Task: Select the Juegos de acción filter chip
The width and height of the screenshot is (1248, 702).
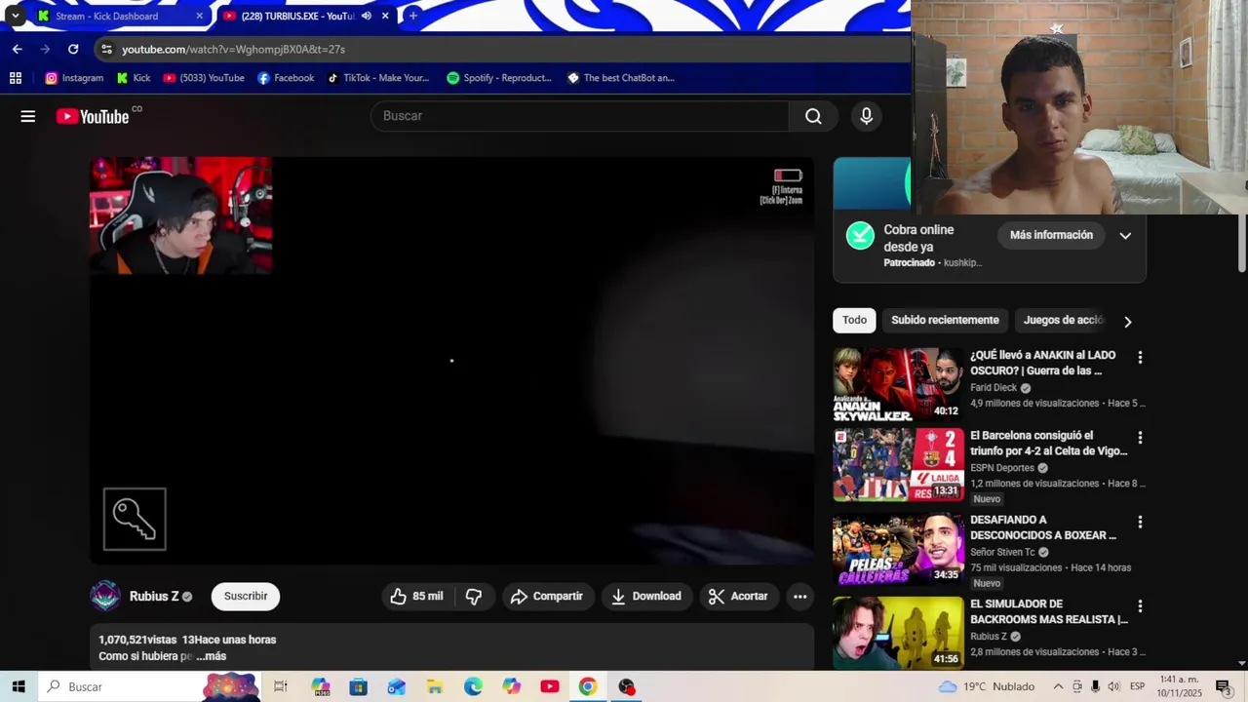Action: coord(1063,320)
